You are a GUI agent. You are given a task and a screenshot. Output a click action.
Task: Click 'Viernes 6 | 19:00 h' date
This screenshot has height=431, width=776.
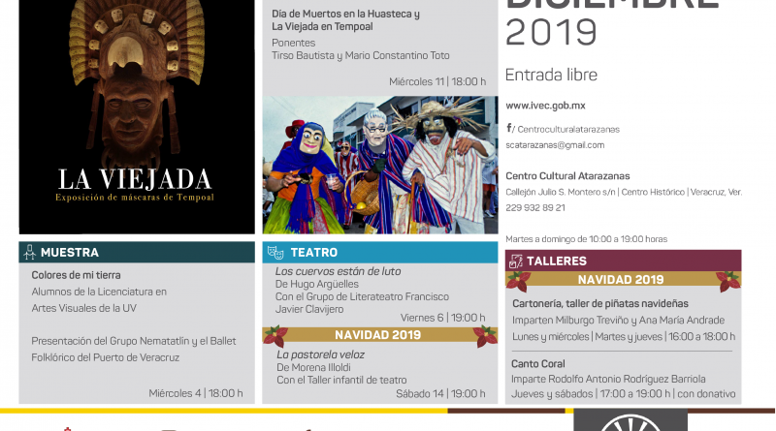pos(443,318)
